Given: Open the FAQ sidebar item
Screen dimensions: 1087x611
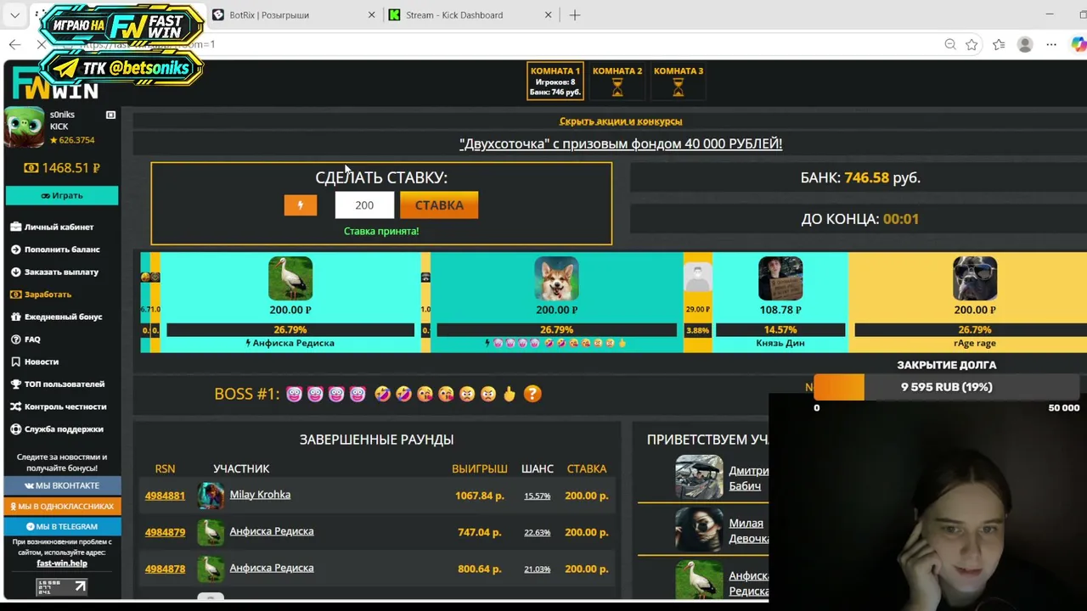Looking at the screenshot, I should [x=25, y=339].
